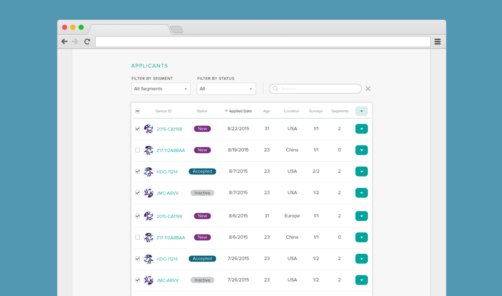Open a new browser tab

[x=177, y=29]
